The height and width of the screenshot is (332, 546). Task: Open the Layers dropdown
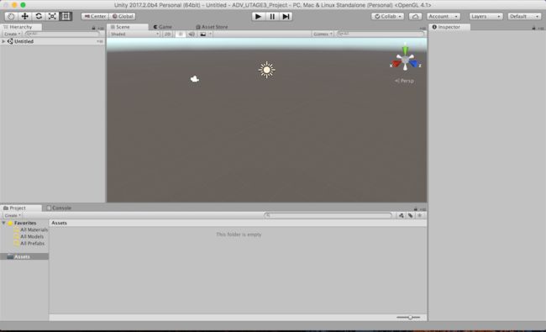(486, 16)
